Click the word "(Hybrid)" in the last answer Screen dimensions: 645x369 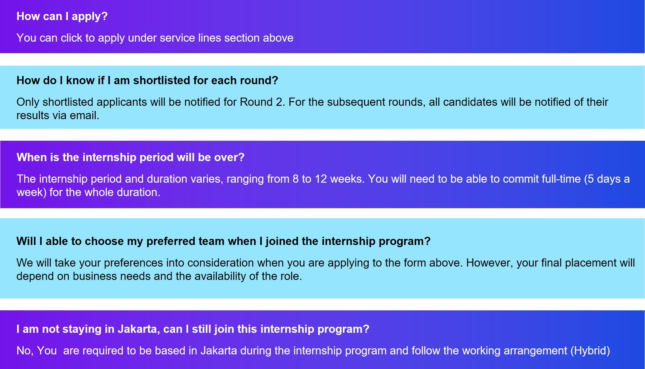[x=590, y=351]
